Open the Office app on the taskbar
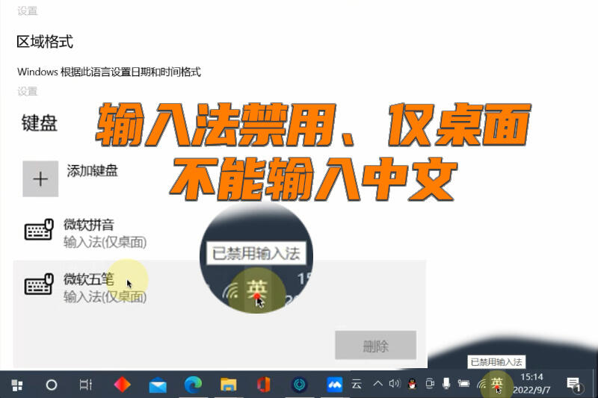The height and width of the screenshot is (398, 598). click(x=264, y=385)
